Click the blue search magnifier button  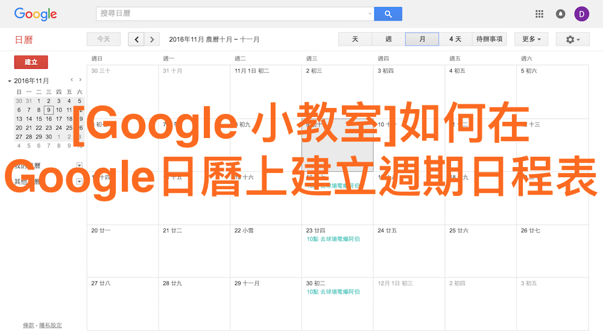[388, 14]
